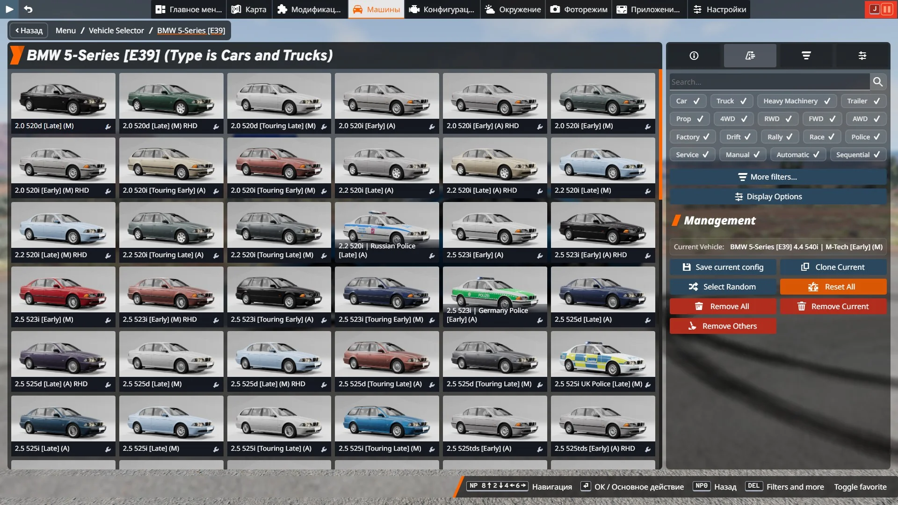Open the Приложения tab
Image resolution: width=898 pixels, height=505 pixels.
click(x=649, y=9)
